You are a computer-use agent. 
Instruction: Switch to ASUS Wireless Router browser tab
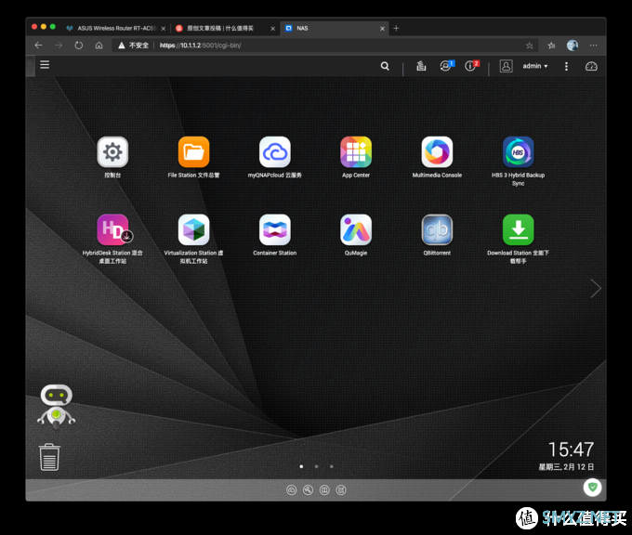[116, 28]
